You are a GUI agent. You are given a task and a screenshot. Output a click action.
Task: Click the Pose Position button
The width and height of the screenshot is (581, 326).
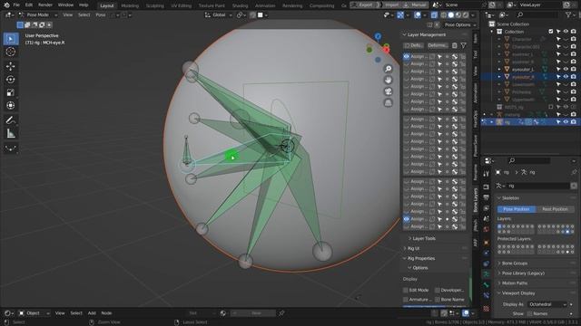[517, 209]
